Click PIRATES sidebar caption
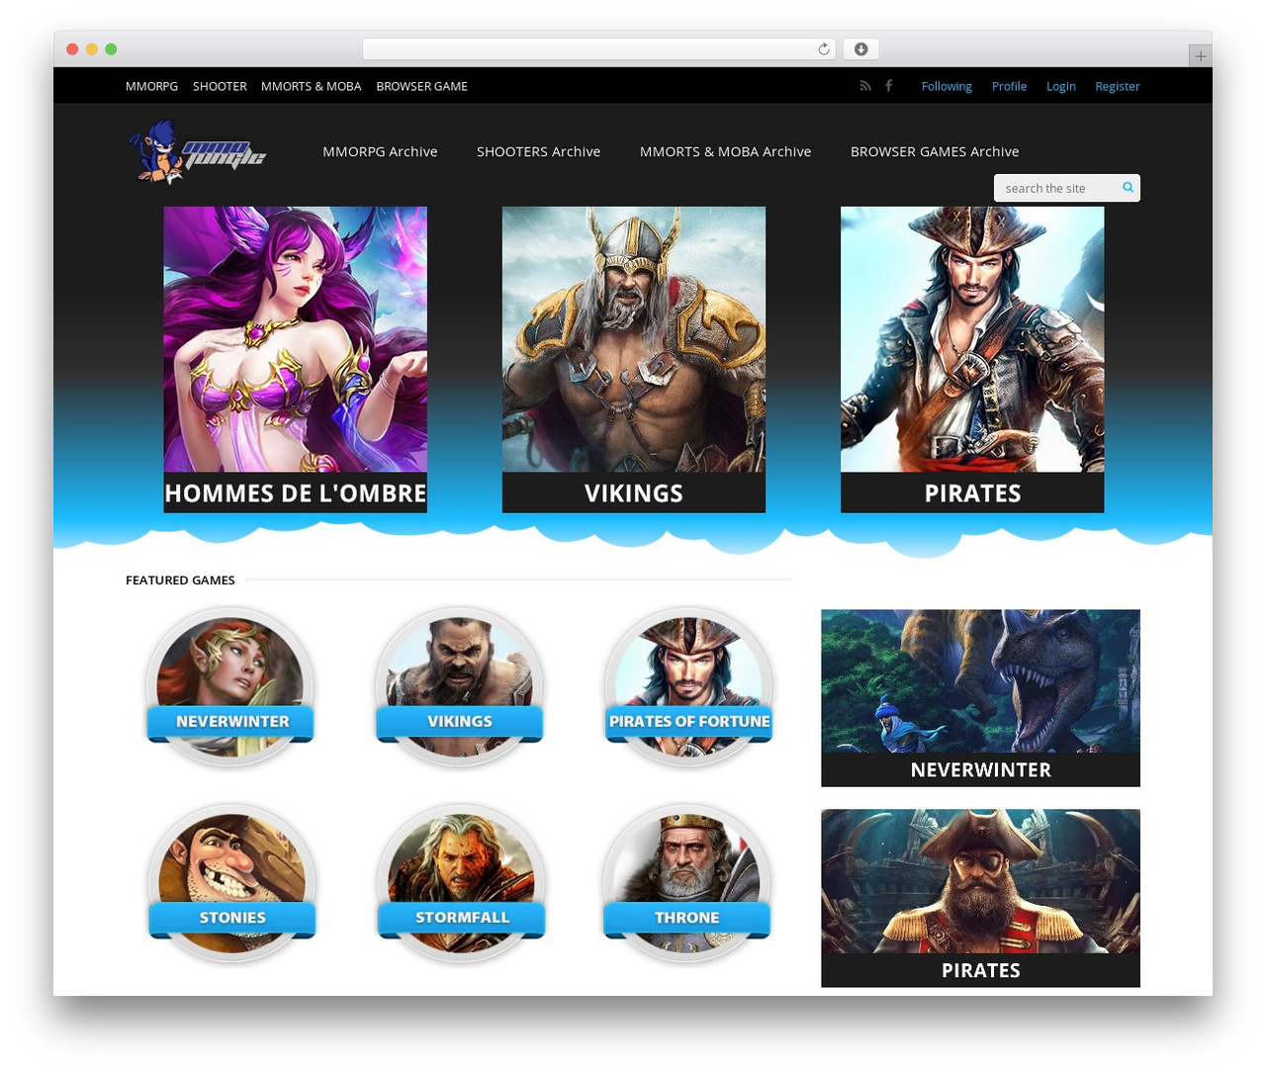This screenshot has height=1072, width=1266. point(980,970)
